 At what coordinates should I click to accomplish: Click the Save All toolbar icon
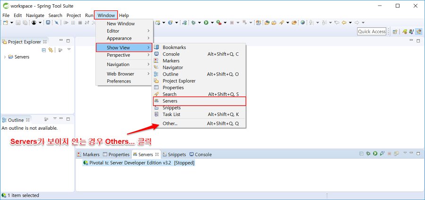click(x=25, y=23)
